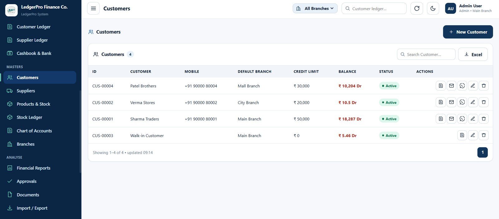
Task: Open WhatsApp for Sharma Traders
Action: click(462, 119)
